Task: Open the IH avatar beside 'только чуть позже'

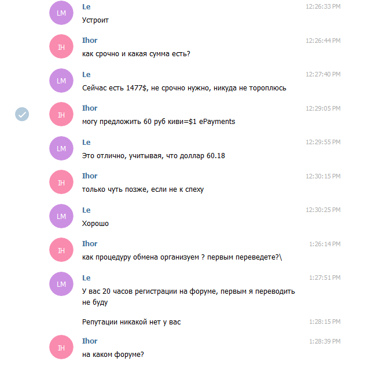Action: [x=61, y=182]
